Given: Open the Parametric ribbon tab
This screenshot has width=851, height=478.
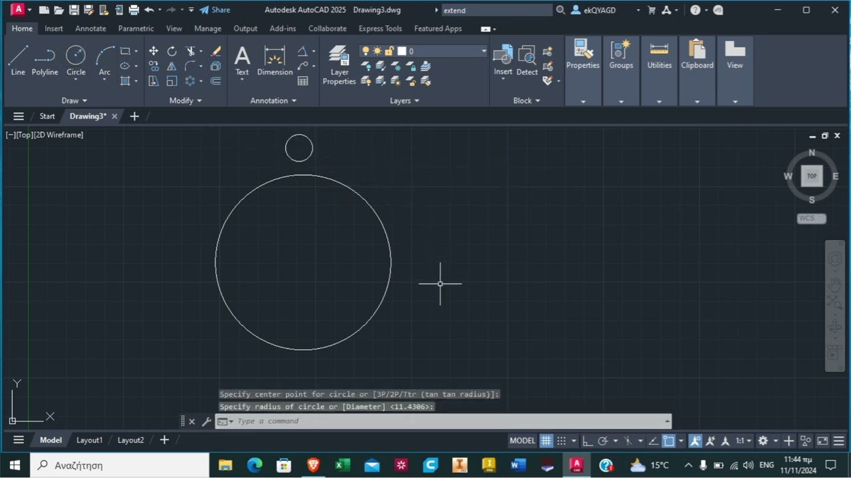Looking at the screenshot, I should (136, 29).
